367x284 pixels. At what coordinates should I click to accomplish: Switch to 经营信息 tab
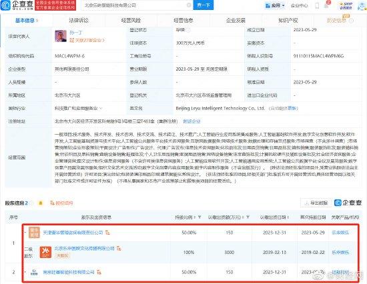[x=183, y=21]
